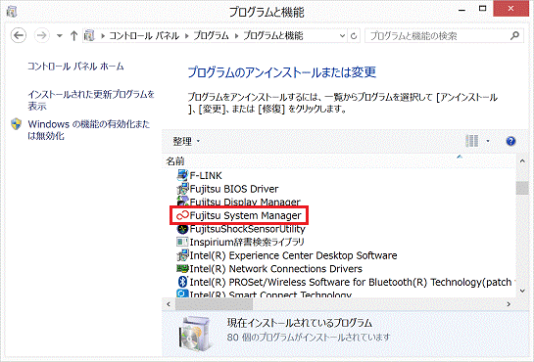Image resolution: width=534 pixels, height=362 pixels.
Task: Select Intel(R) Network Connections Drivers
Action: click(276, 269)
